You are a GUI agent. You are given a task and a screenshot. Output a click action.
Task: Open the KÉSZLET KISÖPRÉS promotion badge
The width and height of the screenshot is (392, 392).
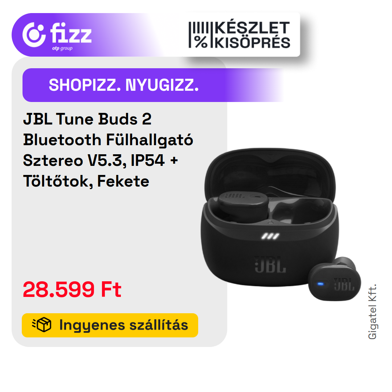click(240, 35)
